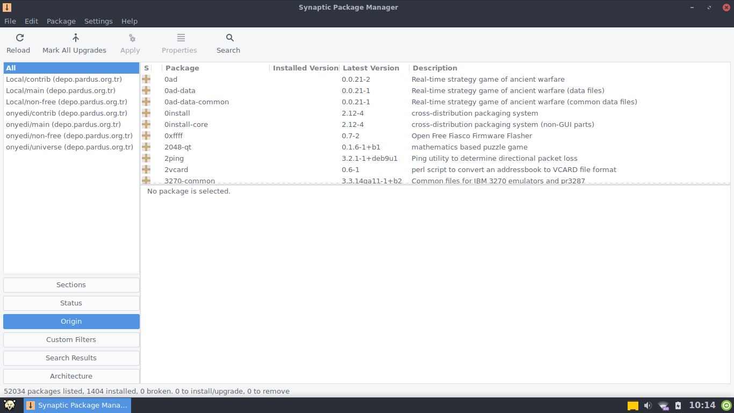Open the Custom Filters view
Image resolution: width=734 pixels, height=413 pixels.
coord(71,340)
